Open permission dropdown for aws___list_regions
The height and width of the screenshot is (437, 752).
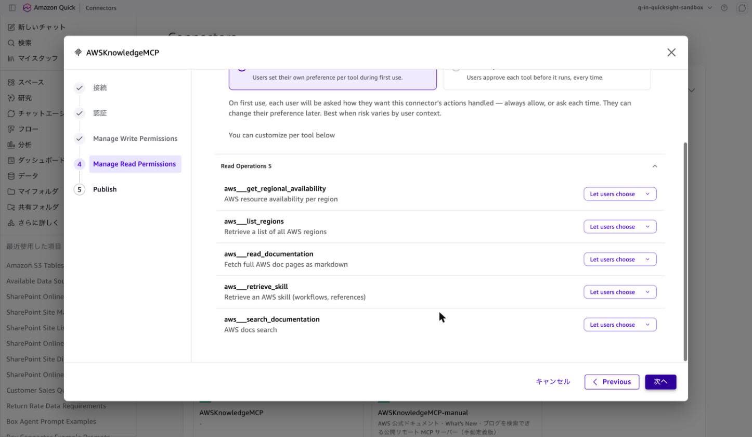coord(620,227)
